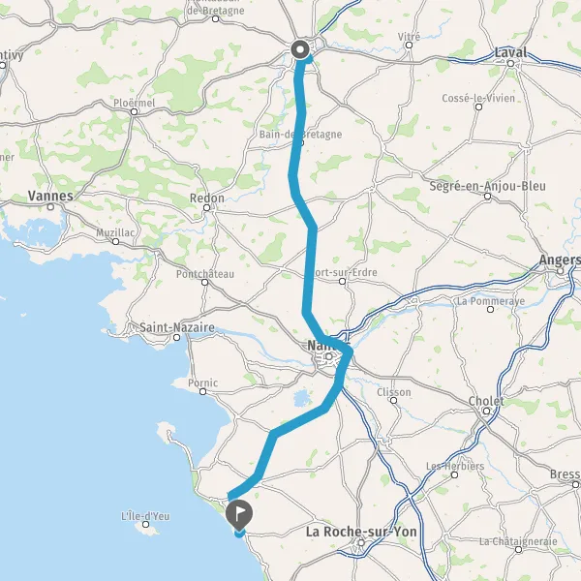Viewport: 581px width, 581px height.
Task: Select the Muzillac town label
Action: 115,232
